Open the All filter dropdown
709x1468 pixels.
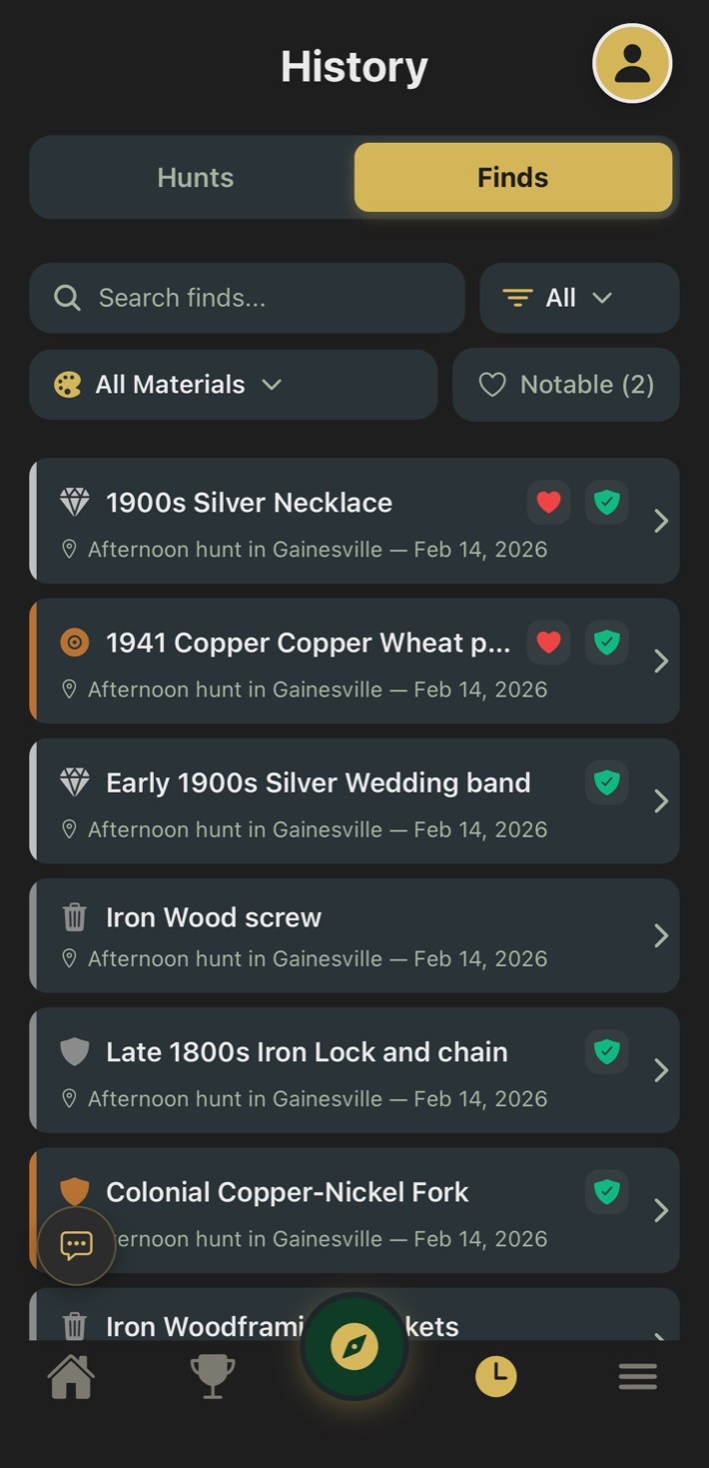tap(579, 298)
